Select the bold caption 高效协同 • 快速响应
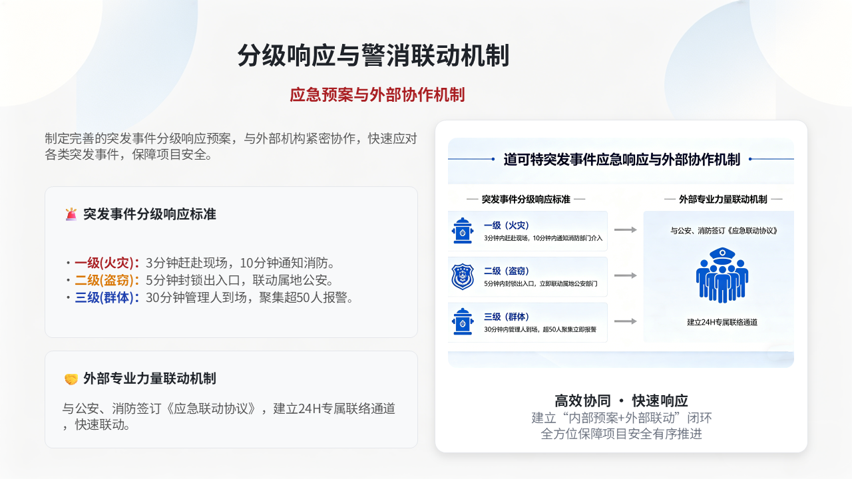Screen dimensions: 852x479 [x=621, y=400]
